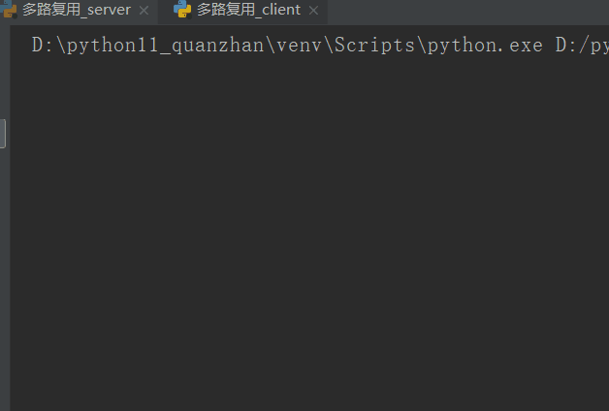Switch to the 多路复用_client tab
The image size is (609, 411).
pos(248,10)
